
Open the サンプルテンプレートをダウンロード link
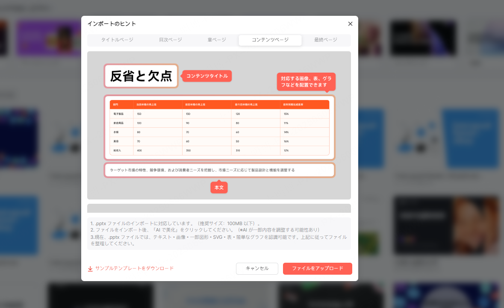pyautogui.click(x=133, y=268)
